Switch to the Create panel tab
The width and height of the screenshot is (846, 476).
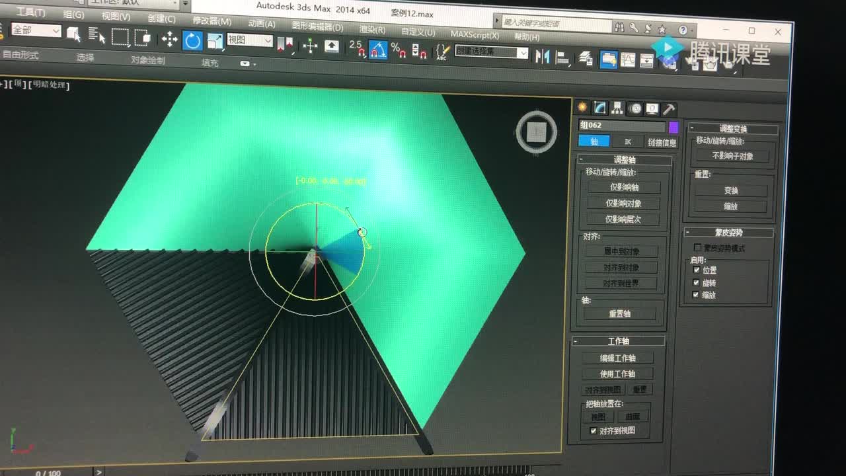click(582, 107)
